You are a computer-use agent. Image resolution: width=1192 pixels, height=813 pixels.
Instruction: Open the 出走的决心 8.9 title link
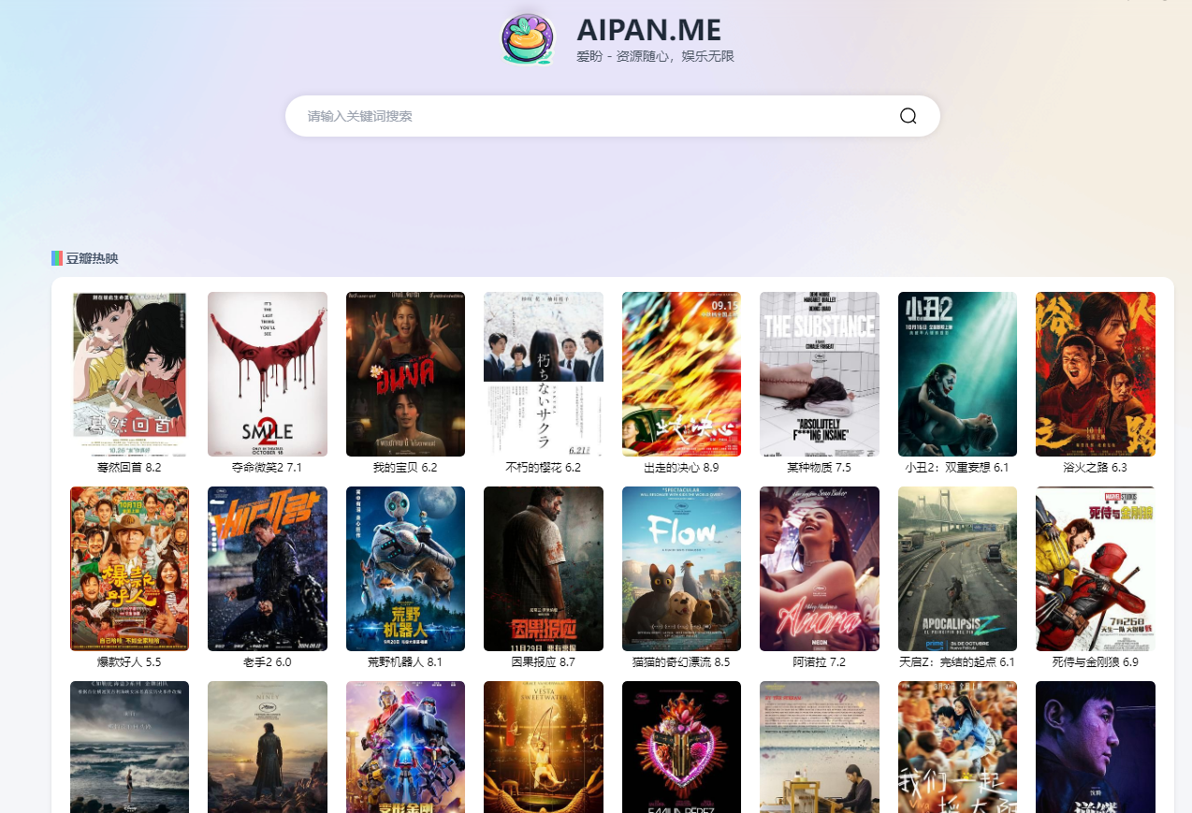pos(681,467)
